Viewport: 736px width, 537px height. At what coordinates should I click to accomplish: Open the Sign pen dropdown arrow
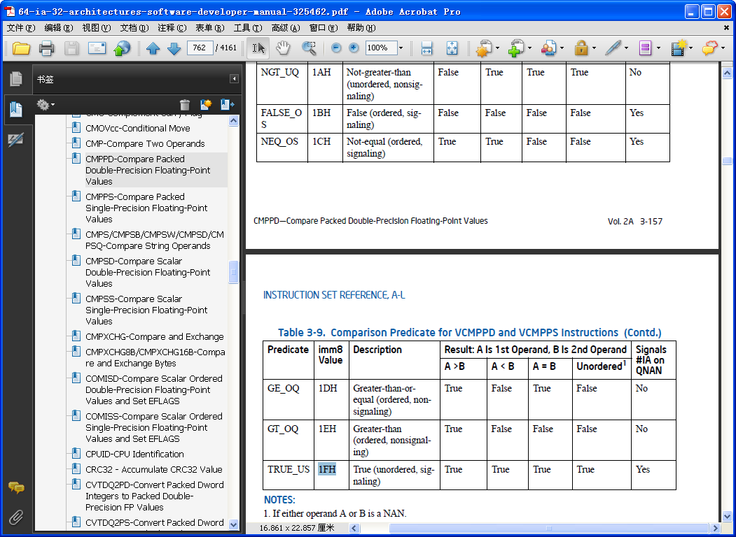626,48
